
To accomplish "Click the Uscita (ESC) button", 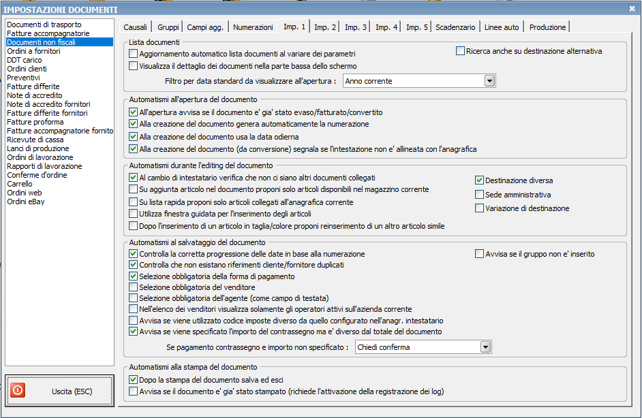I will point(60,391).
